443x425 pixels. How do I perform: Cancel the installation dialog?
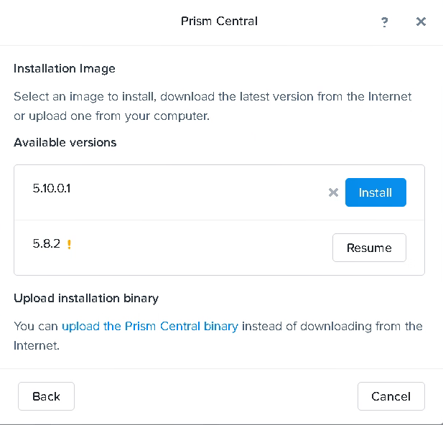coord(391,396)
